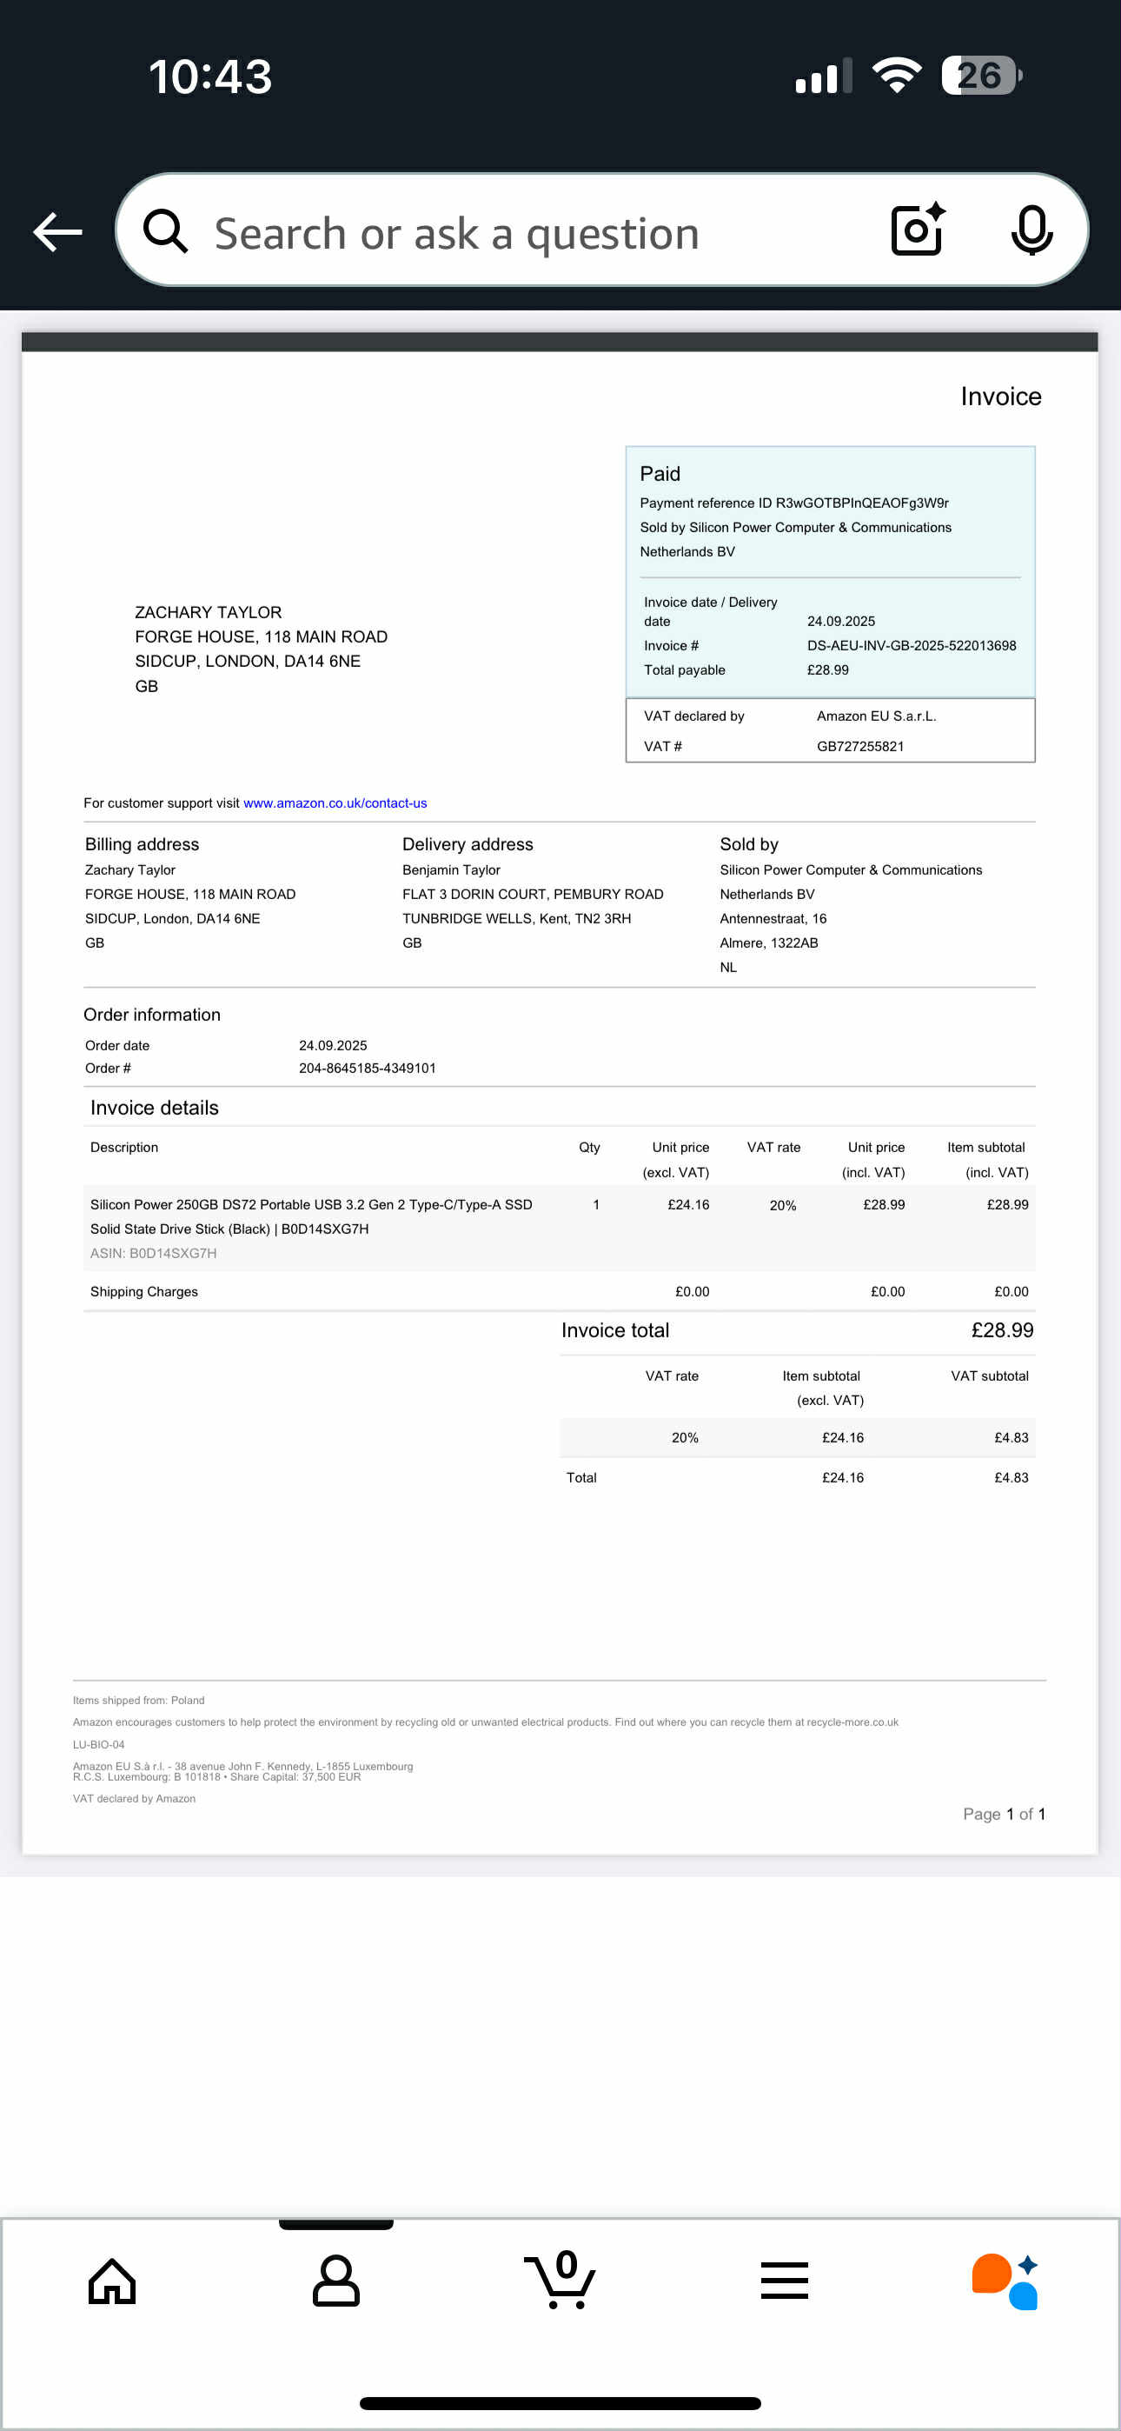This screenshot has width=1121, height=2431.
Task: Open the camera lens visual search
Action: (x=917, y=230)
